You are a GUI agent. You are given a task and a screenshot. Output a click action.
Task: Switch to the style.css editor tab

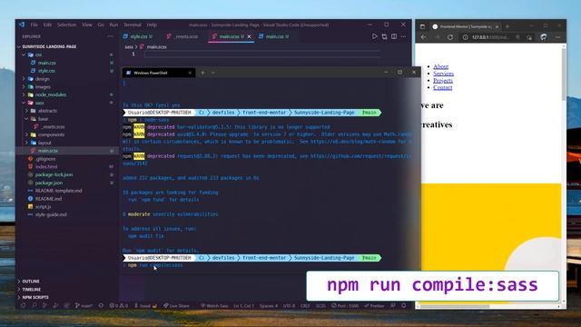[138, 36]
